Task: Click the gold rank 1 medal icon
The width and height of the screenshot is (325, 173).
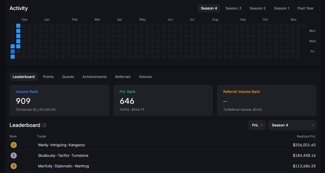Action: pyautogui.click(x=14, y=145)
